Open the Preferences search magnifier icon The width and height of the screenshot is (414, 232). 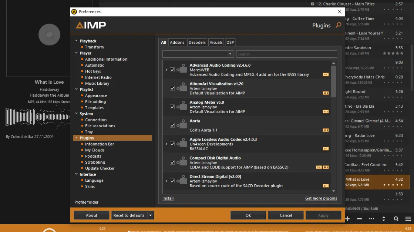(338, 25)
